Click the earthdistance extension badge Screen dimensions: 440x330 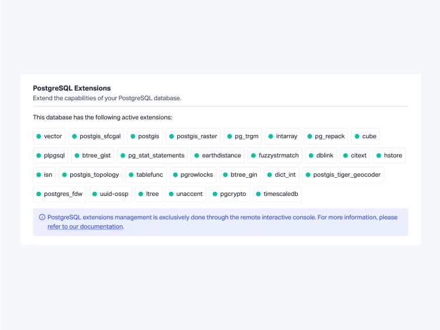(x=217, y=156)
